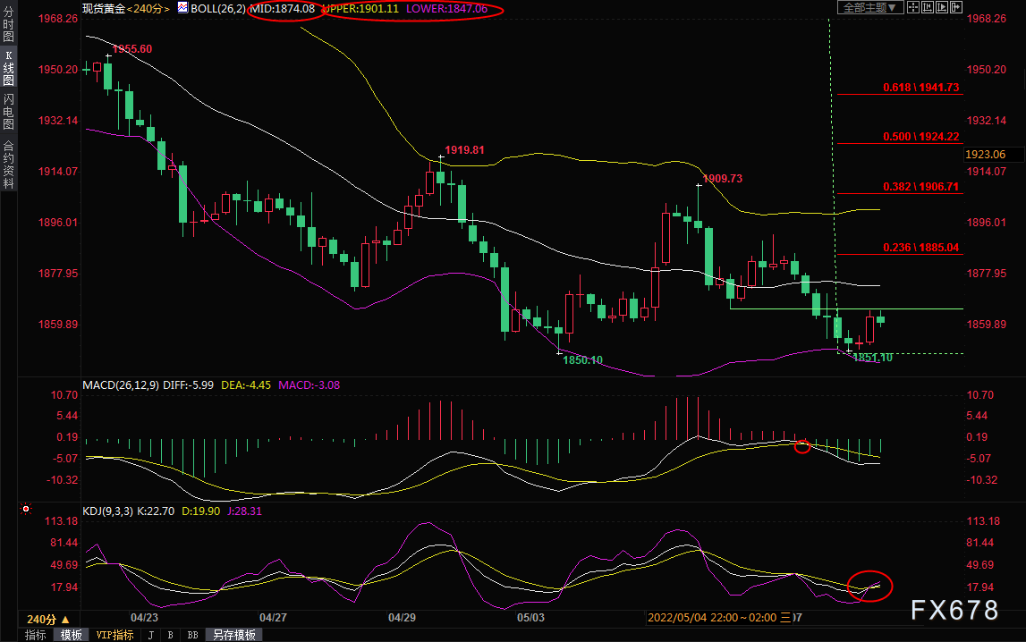Screen dimensions: 1026x642
Task: Click the DIFF:-5.99 MACD value
Action: [189, 385]
